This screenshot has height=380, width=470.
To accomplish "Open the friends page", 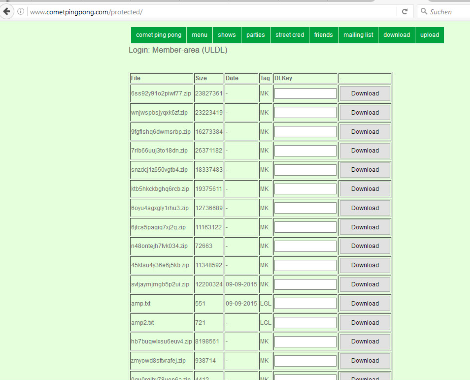I will (x=323, y=35).
